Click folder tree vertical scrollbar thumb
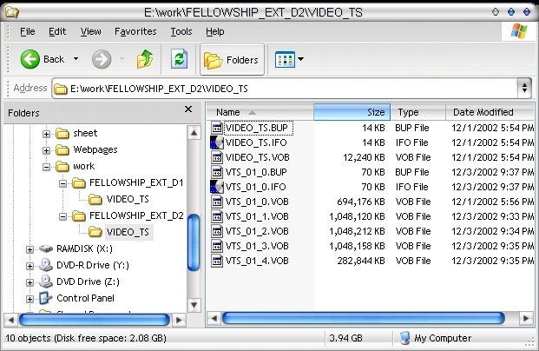 (194, 242)
